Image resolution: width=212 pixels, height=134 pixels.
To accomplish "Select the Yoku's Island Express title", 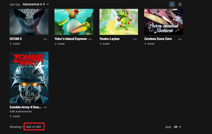I will point(70,39).
